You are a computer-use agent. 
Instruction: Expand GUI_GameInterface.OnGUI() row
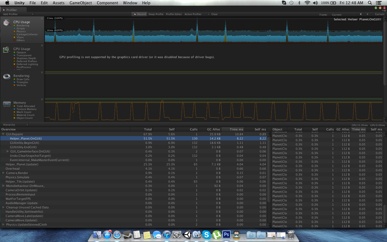[x=8, y=151]
